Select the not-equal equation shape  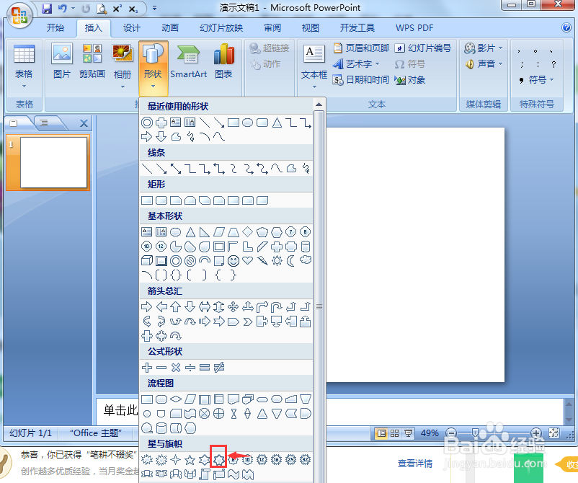click(x=219, y=367)
